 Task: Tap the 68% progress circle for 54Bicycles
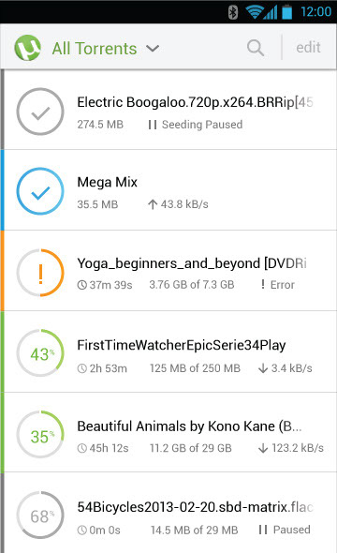(x=40, y=516)
